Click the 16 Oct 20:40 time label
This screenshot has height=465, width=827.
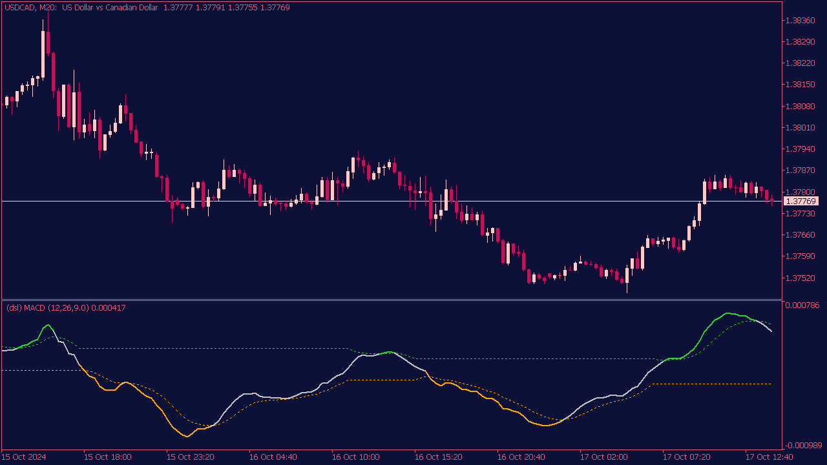click(521, 457)
